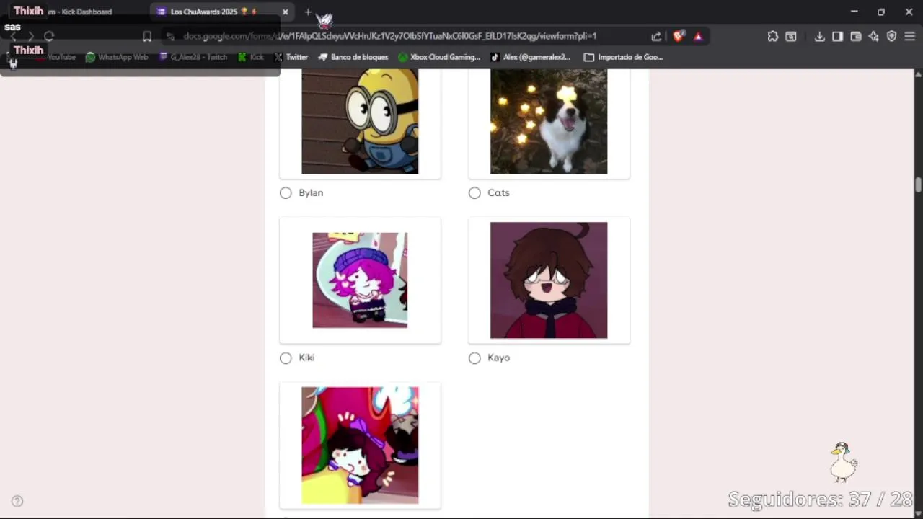Expand the Importado de Goo... bookmarks folder
The image size is (923, 519).
pos(624,57)
